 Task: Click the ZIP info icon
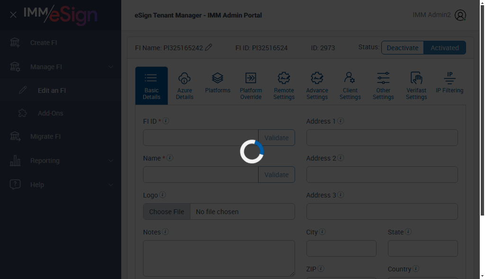[x=321, y=269]
